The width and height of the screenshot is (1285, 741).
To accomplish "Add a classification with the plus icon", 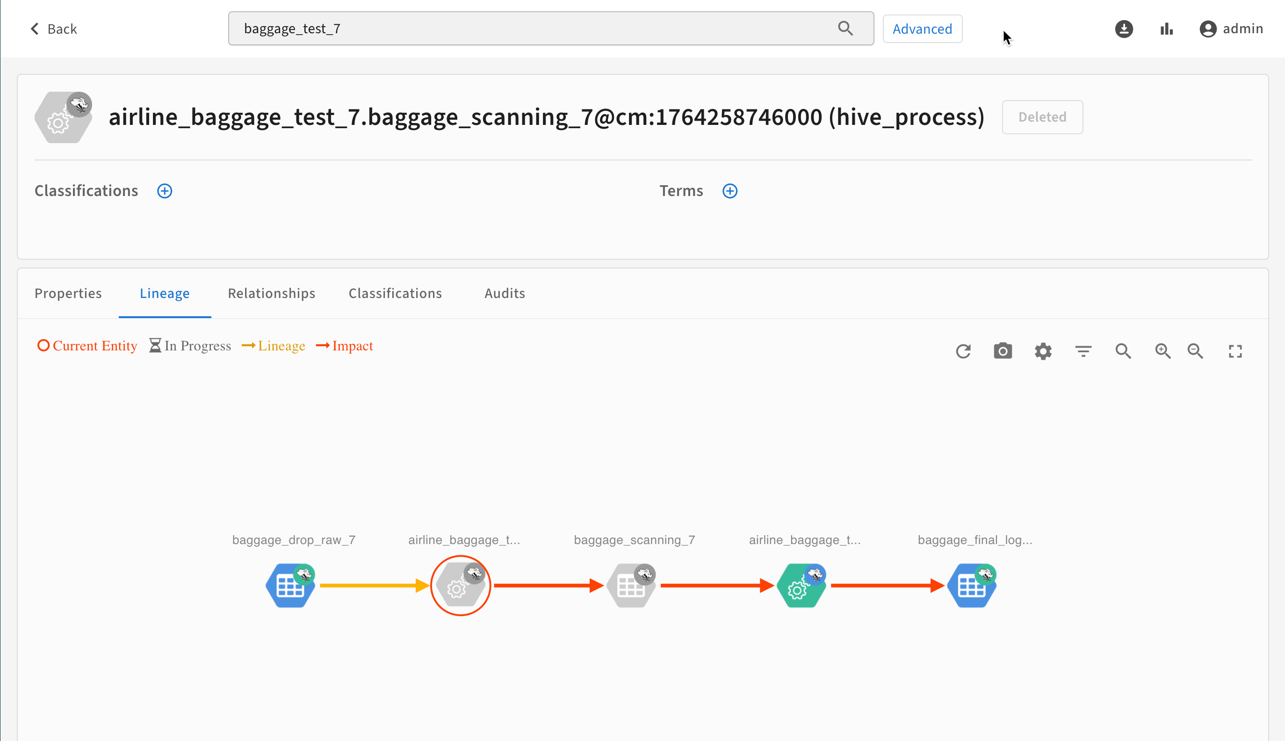I will tap(164, 191).
